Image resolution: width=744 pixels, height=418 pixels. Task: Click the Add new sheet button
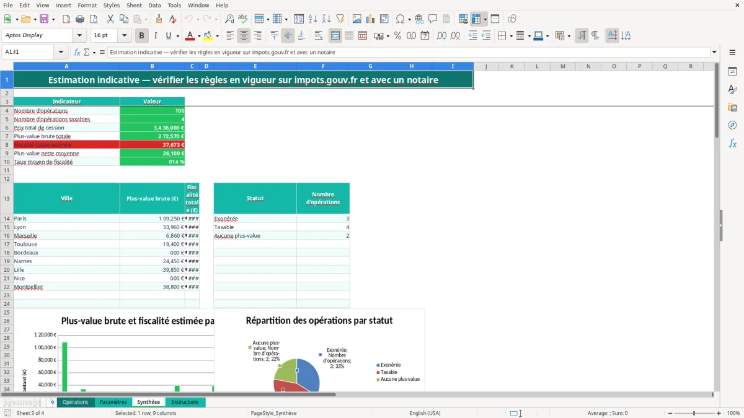pos(52,402)
